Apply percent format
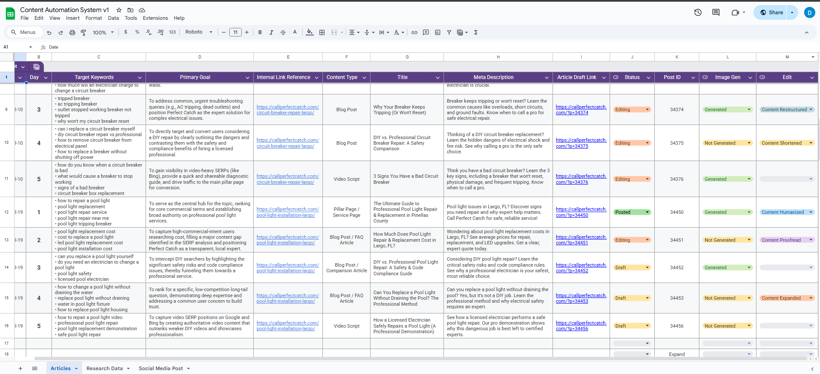The width and height of the screenshot is (820, 374). pos(137,32)
